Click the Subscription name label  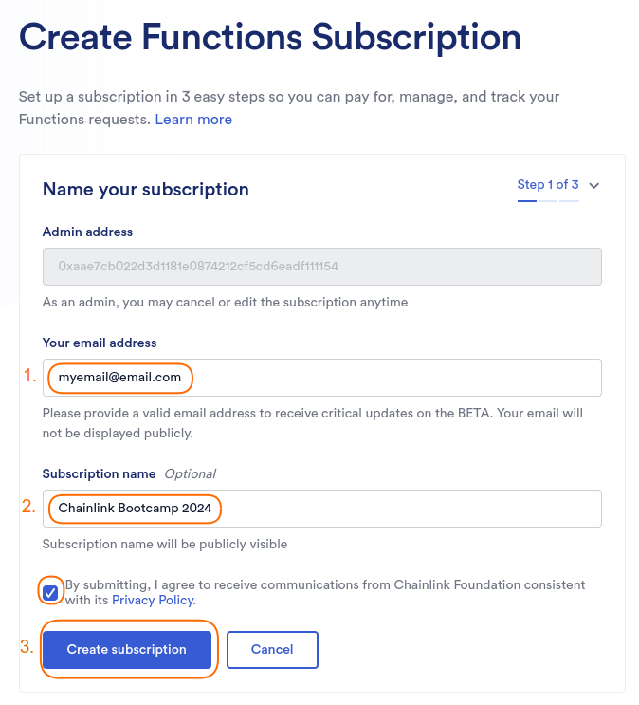coord(99,473)
